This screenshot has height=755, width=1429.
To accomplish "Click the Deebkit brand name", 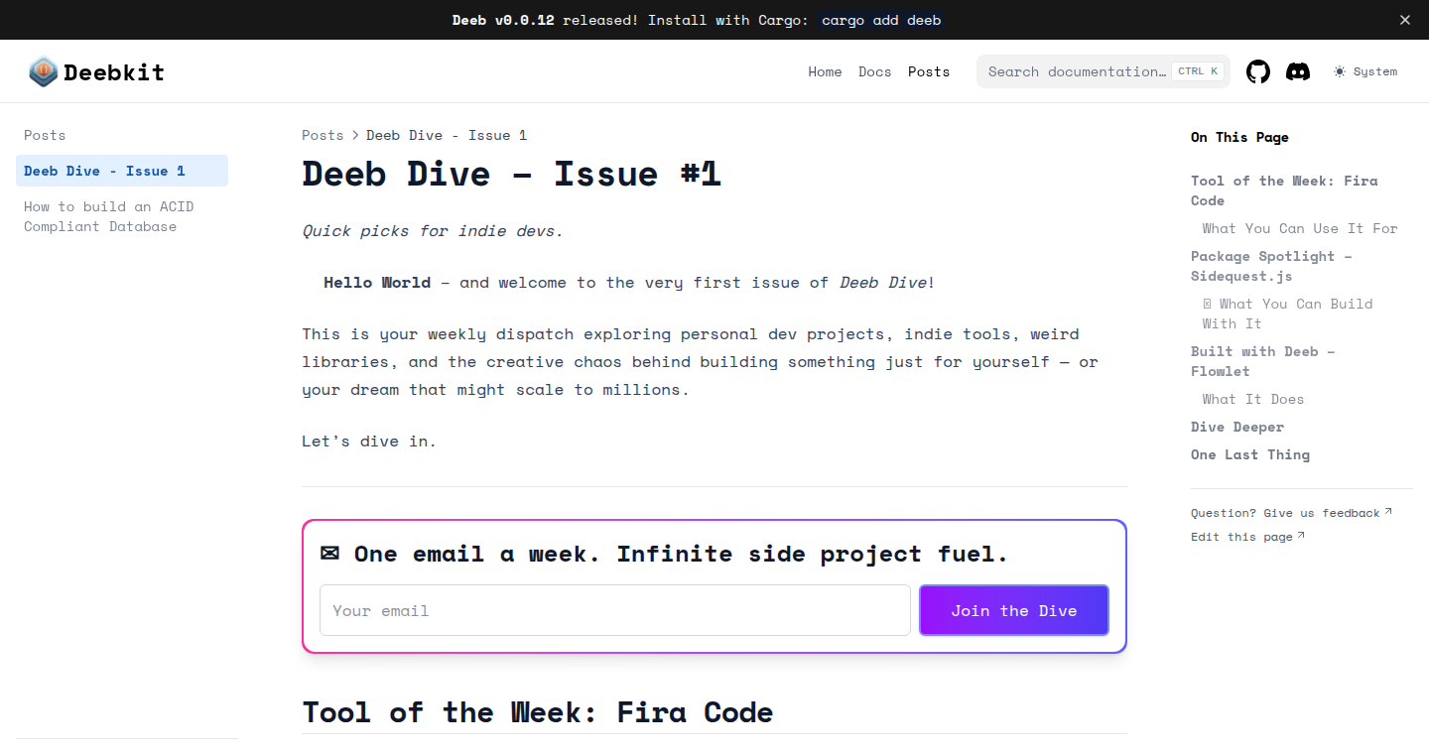I will 114,71.
